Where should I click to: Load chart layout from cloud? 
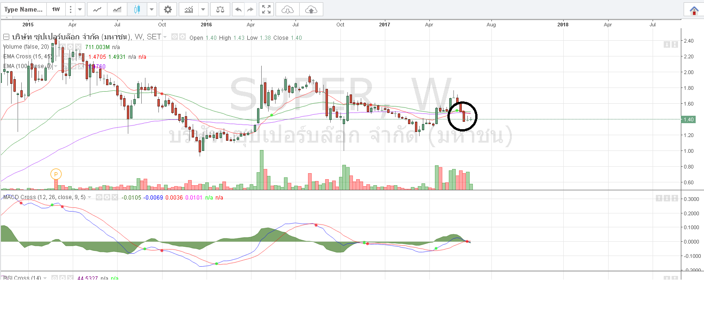click(288, 9)
